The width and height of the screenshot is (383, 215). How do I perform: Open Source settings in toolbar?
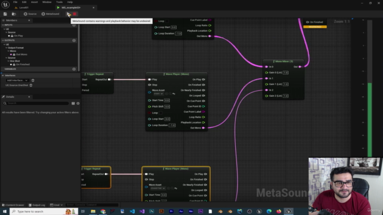(30, 14)
